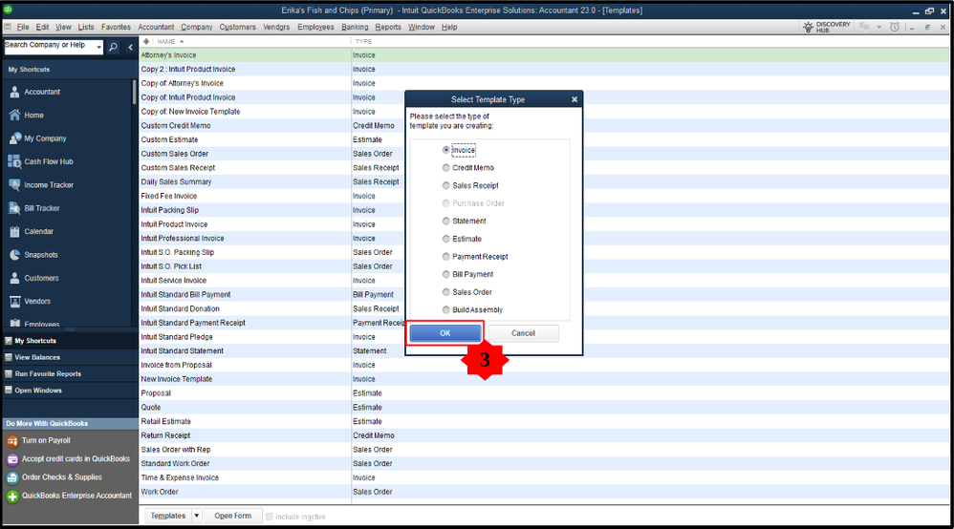Click the Open Windows icon

coord(9,391)
